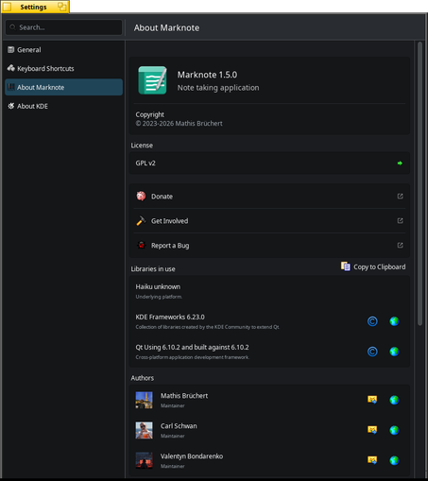Click the "Marknote 1.5.0" heading

pos(207,75)
